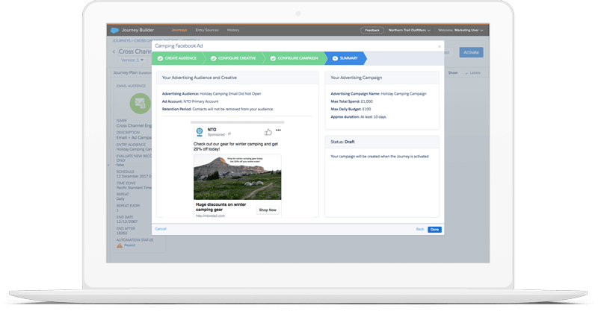The image size is (598, 311).
Task: Click the NTO profile logo in the ad
Action: 199,133
